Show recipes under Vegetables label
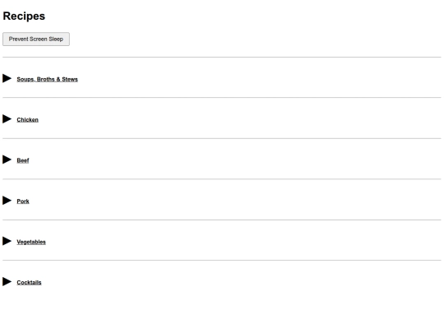Screen dimensions: 444x333 click(x=31, y=242)
